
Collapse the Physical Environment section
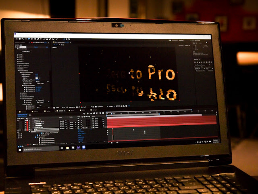20,73
